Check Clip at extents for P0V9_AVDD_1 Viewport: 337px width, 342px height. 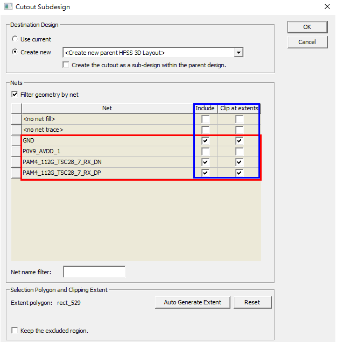(x=239, y=151)
